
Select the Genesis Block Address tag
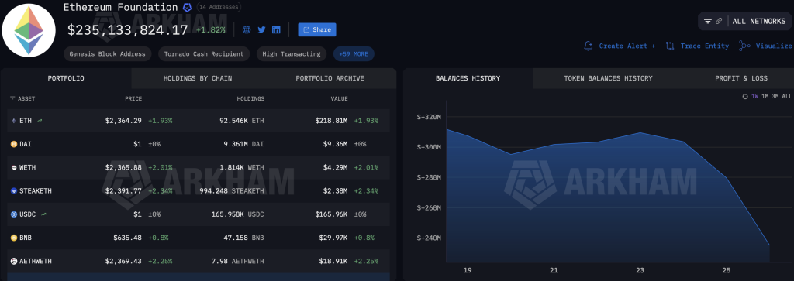click(107, 54)
